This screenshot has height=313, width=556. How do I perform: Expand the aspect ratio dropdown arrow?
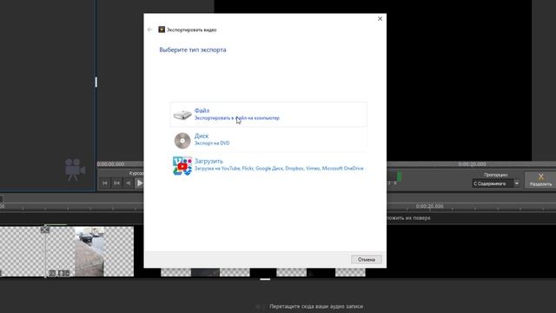517,183
